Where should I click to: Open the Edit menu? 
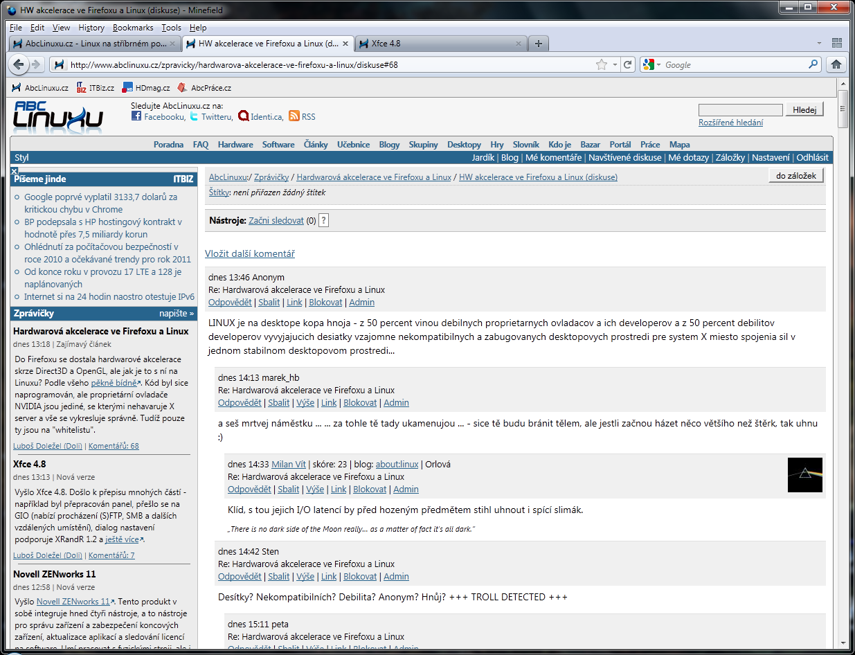pyautogui.click(x=37, y=28)
